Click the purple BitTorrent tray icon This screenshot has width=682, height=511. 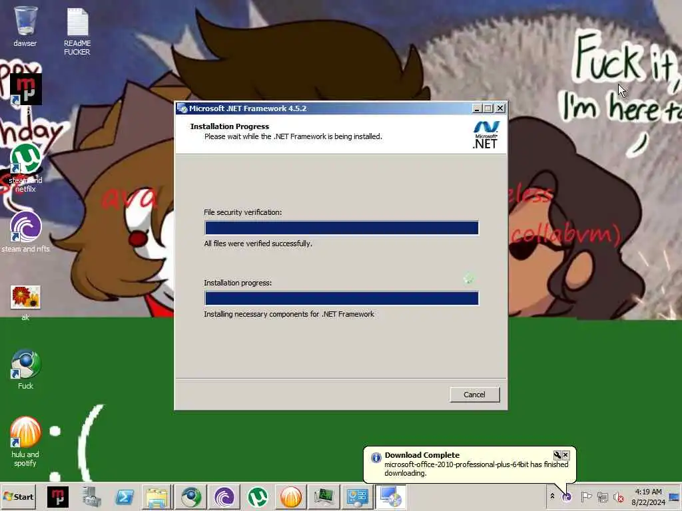click(x=567, y=496)
